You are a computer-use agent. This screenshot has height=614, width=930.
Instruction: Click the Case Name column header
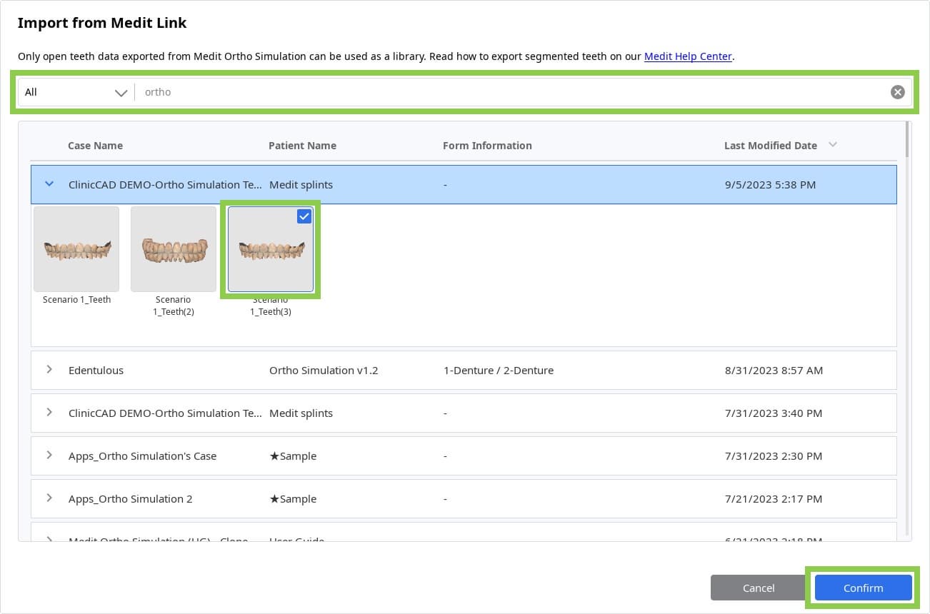click(95, 145)
